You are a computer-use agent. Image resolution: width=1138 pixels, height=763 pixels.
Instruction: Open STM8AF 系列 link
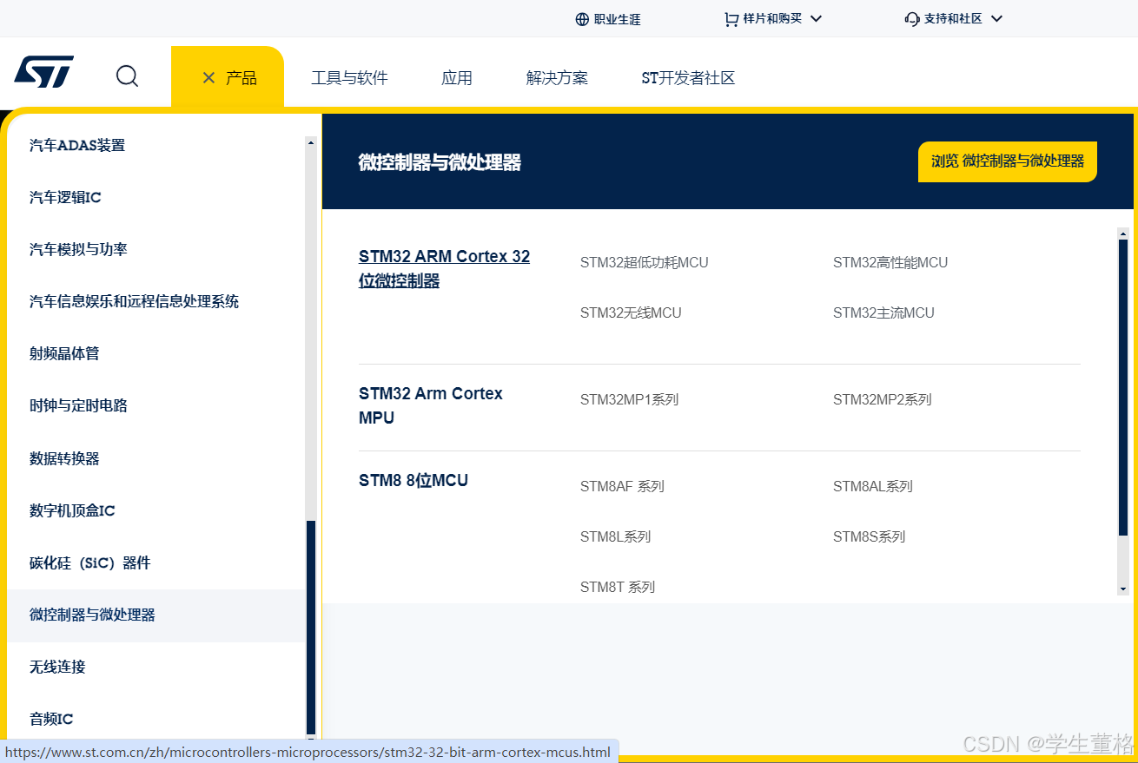pyautogui.click(x=622, y=486)
